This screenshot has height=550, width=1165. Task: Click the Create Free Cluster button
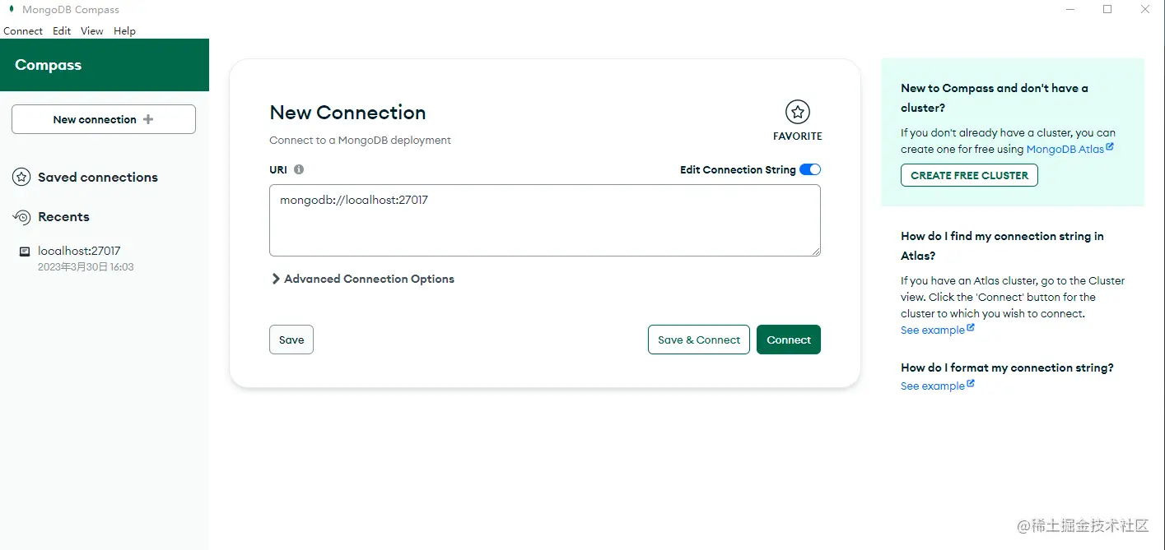coord(969,175)
